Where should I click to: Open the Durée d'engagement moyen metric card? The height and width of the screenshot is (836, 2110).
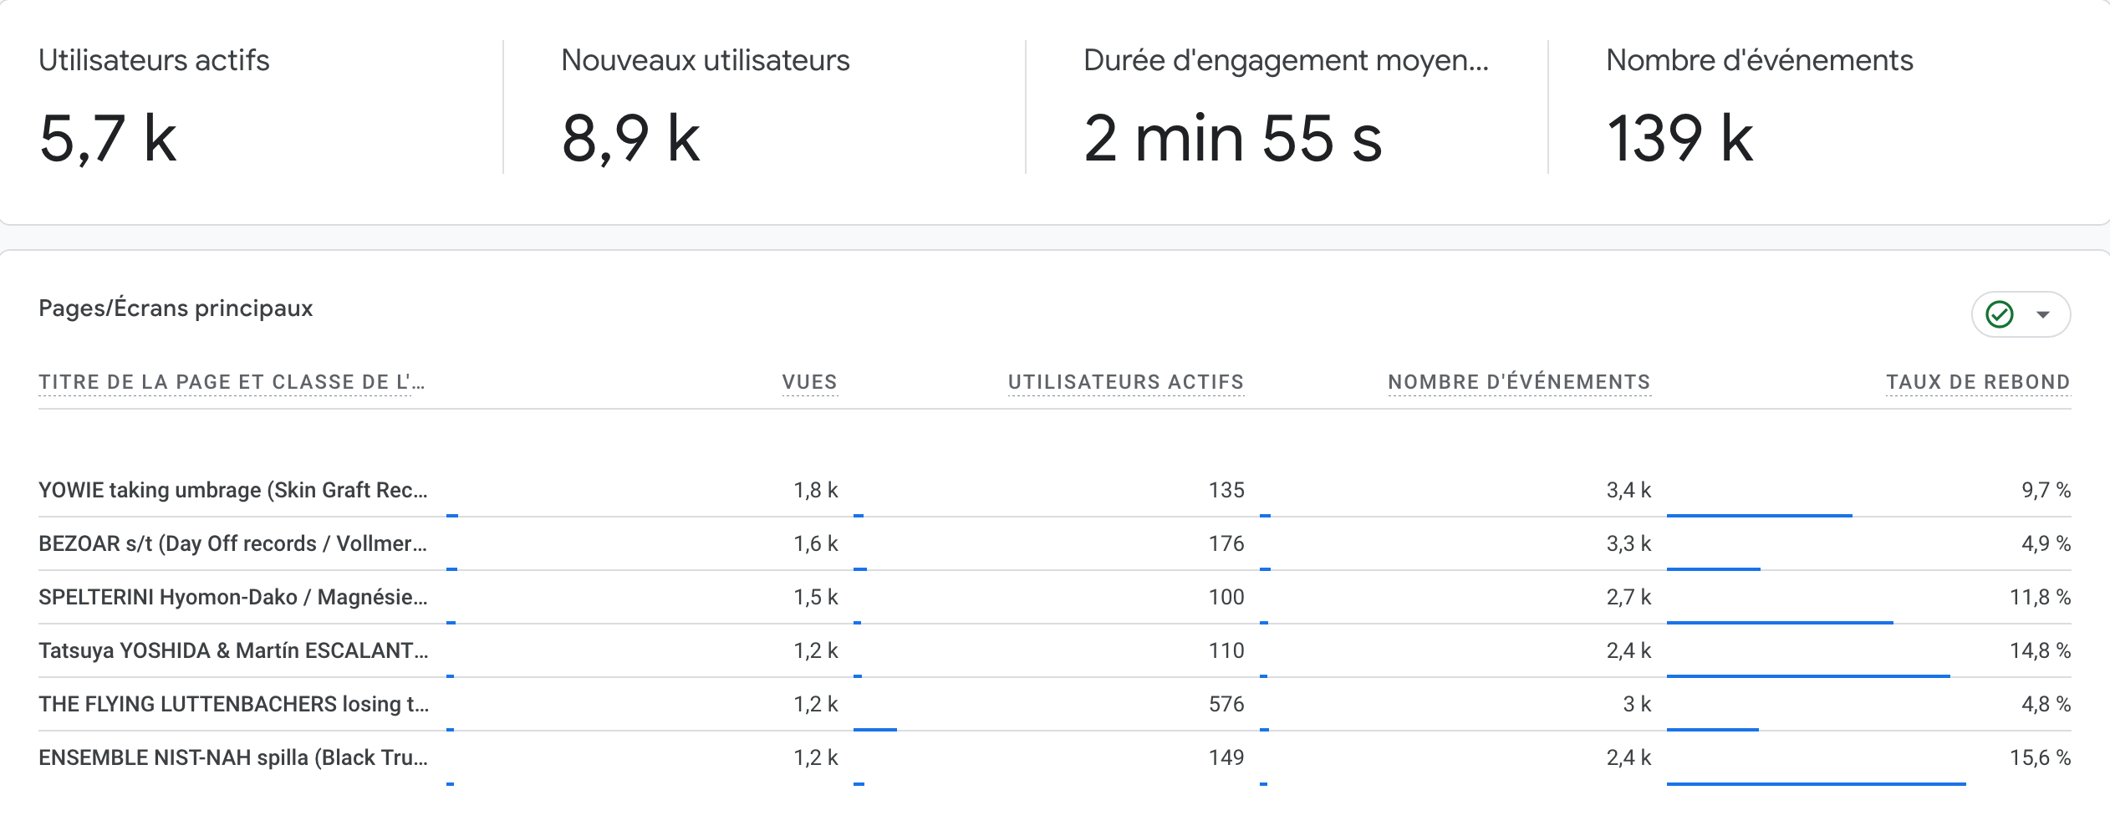[1286, 109]
